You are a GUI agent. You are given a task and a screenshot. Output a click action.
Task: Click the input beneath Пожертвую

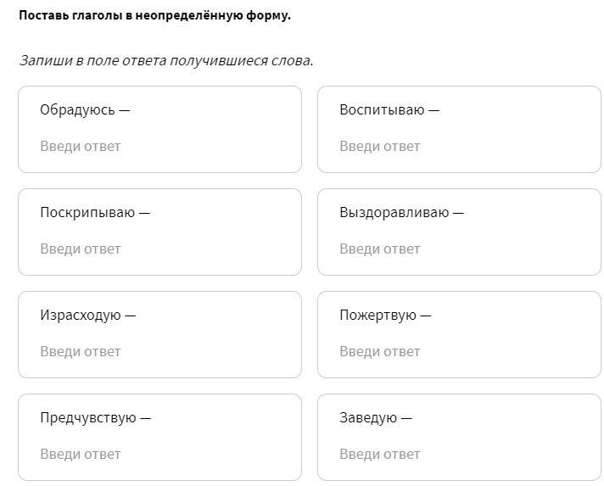coord(459,352)
